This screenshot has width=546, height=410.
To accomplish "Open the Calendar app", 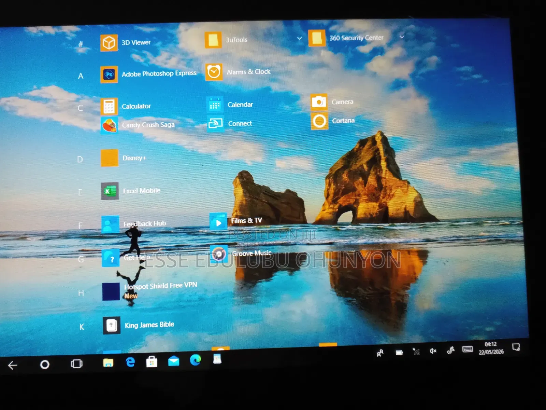I will (215, 105).
